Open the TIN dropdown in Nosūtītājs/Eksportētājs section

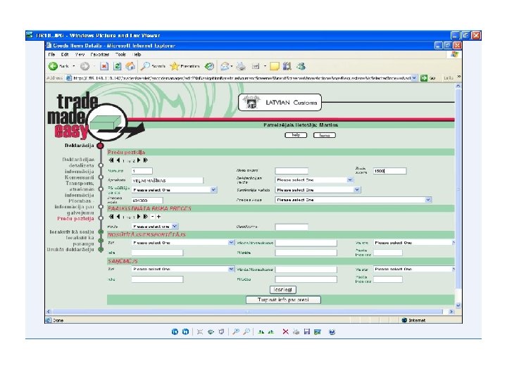click(x=231, y=242)
